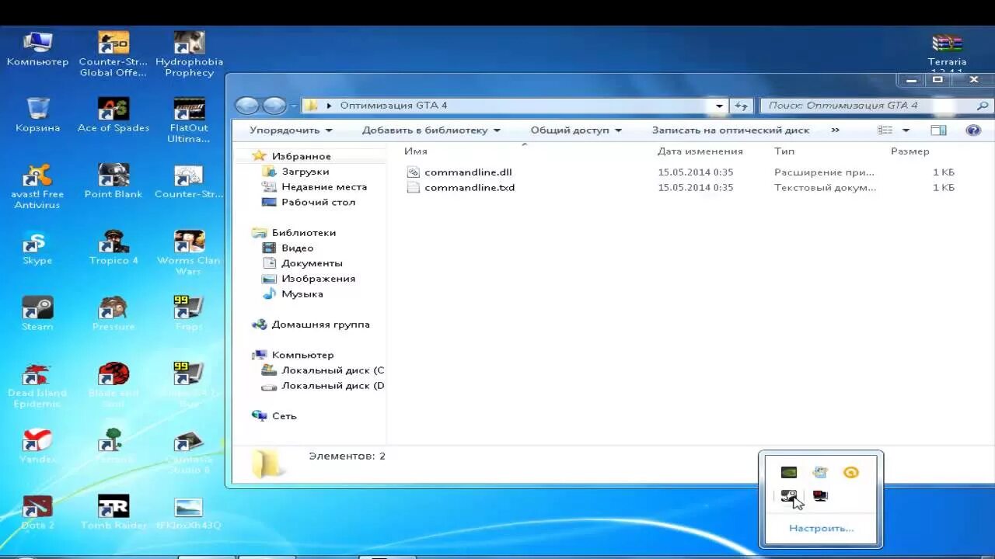Open the Упорядочить dropdown menu

click(291, 130)
